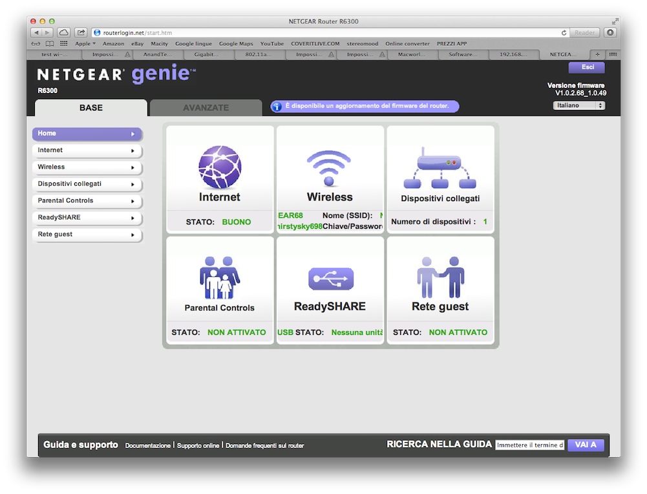Click the firmware update info icon
647x494 pixels.
(277, 107)
